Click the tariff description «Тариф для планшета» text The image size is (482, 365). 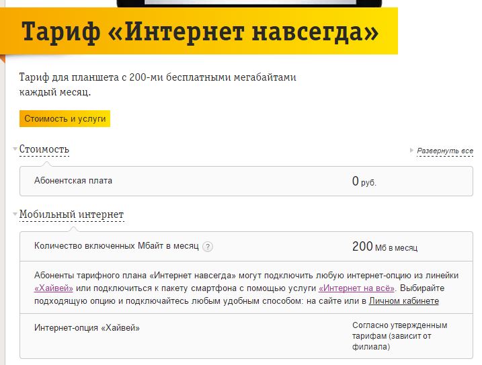tap(158, 84)
